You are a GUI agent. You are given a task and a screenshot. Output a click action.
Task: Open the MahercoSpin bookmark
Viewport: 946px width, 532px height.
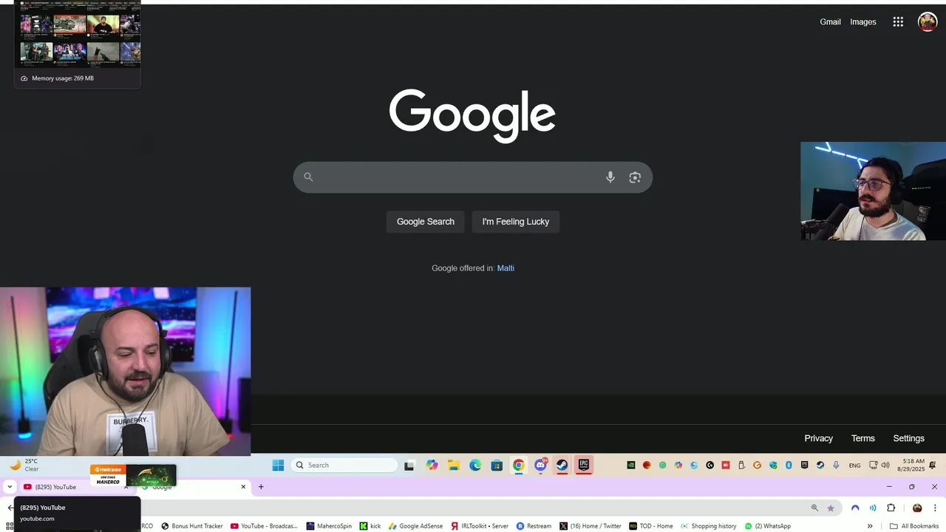coord(329,526)
